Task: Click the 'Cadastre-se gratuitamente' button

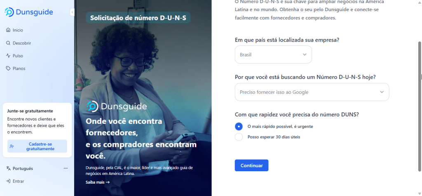Action: pos(37,146)
